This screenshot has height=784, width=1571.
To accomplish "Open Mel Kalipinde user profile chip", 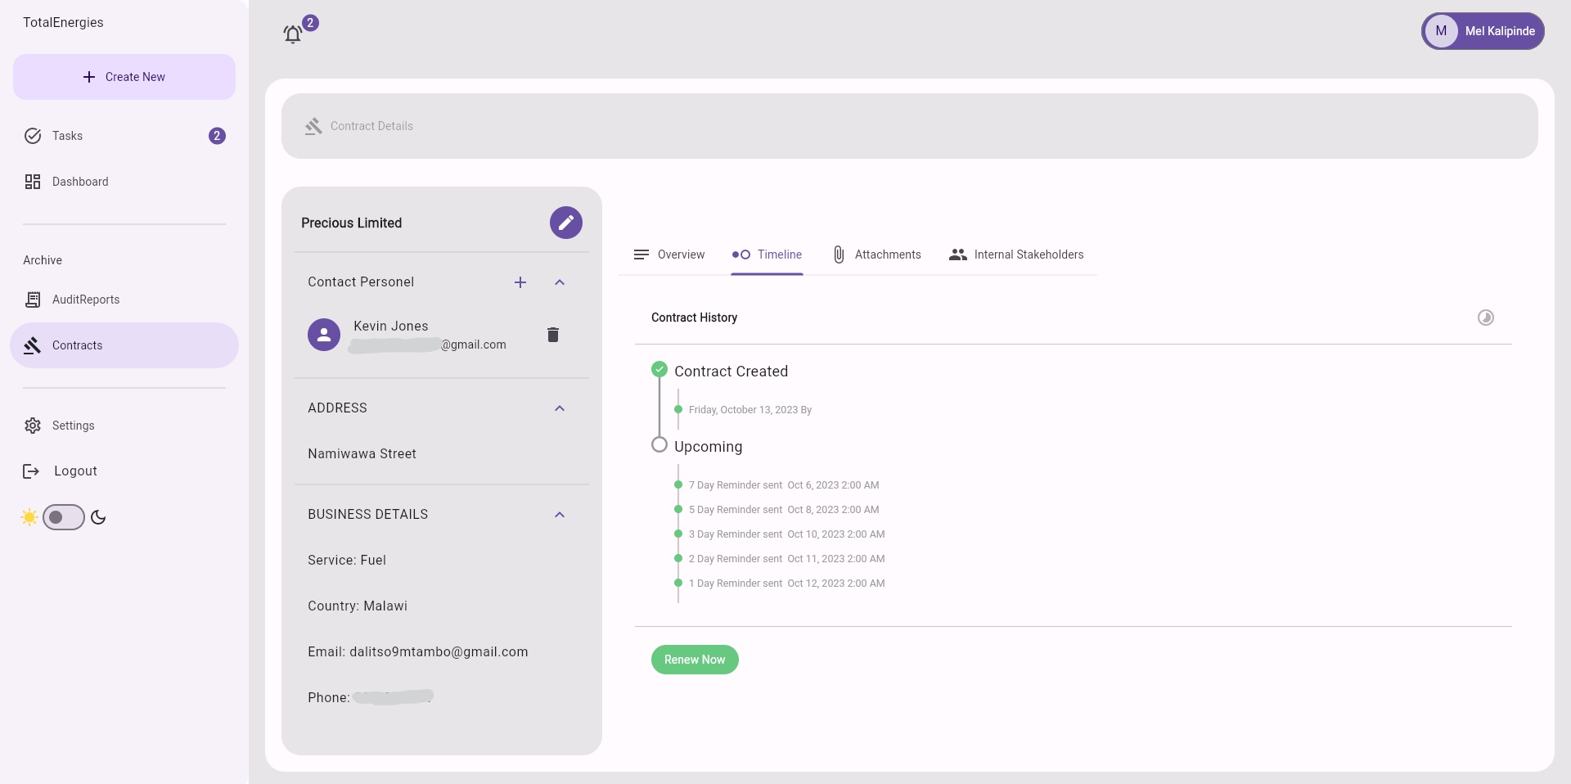I will pyautogui.click(x=1482, y=31).
